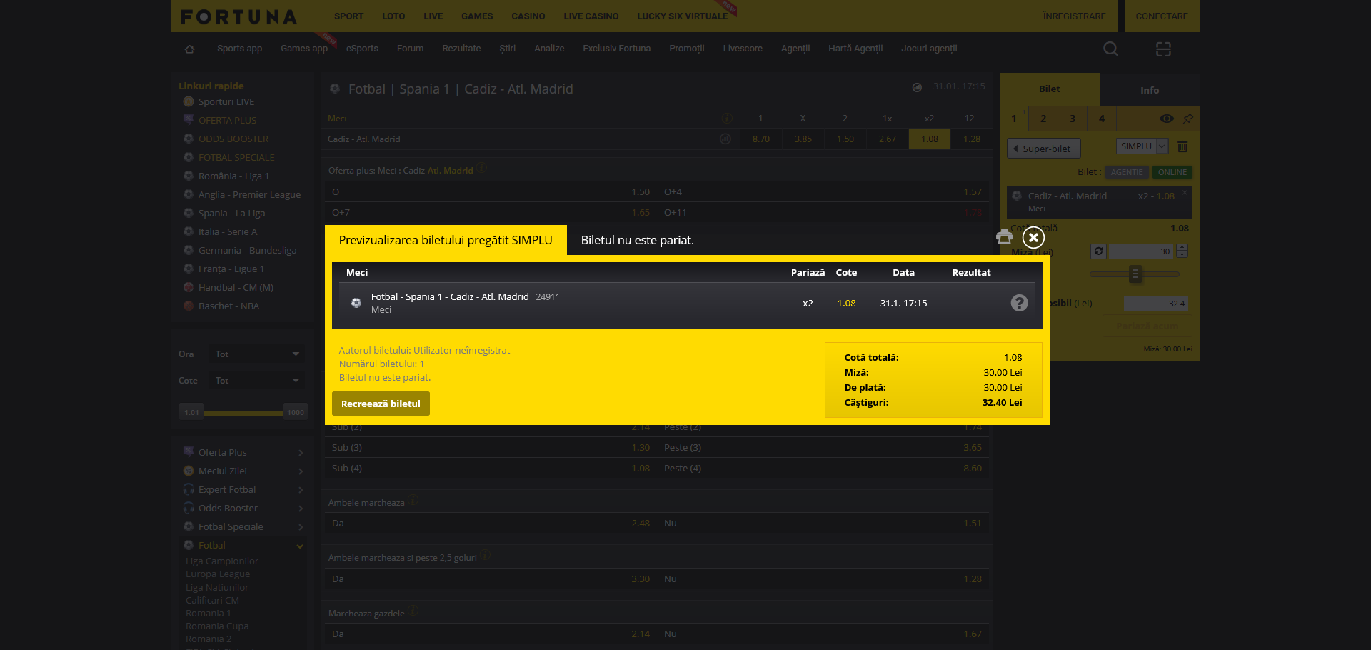The width and height of the screenshot is (1371, 650).
Task: Click the stake stepper arrows
Action: (1182, 251)
